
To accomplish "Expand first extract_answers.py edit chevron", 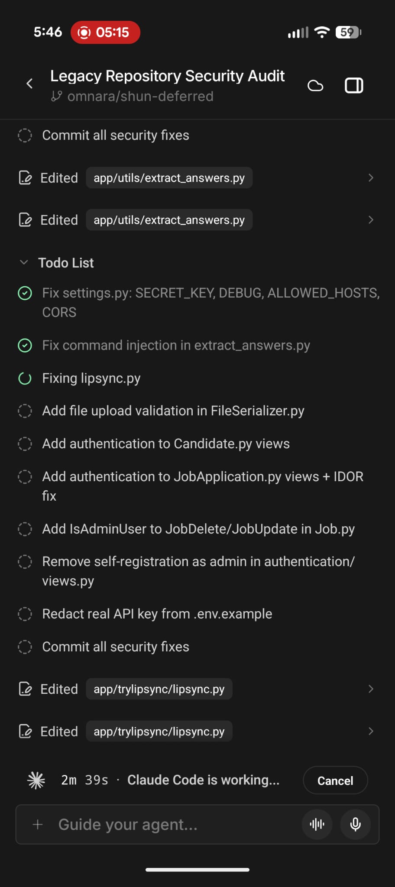I will pos(370,178).
